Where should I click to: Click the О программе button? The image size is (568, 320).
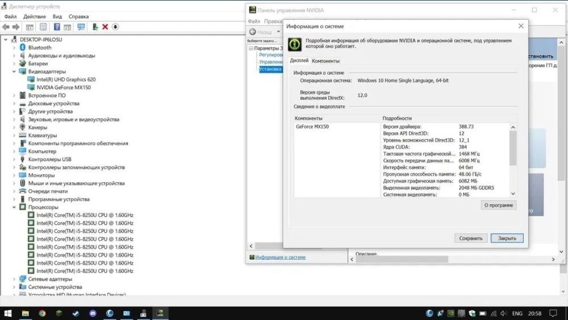(499, 205)
